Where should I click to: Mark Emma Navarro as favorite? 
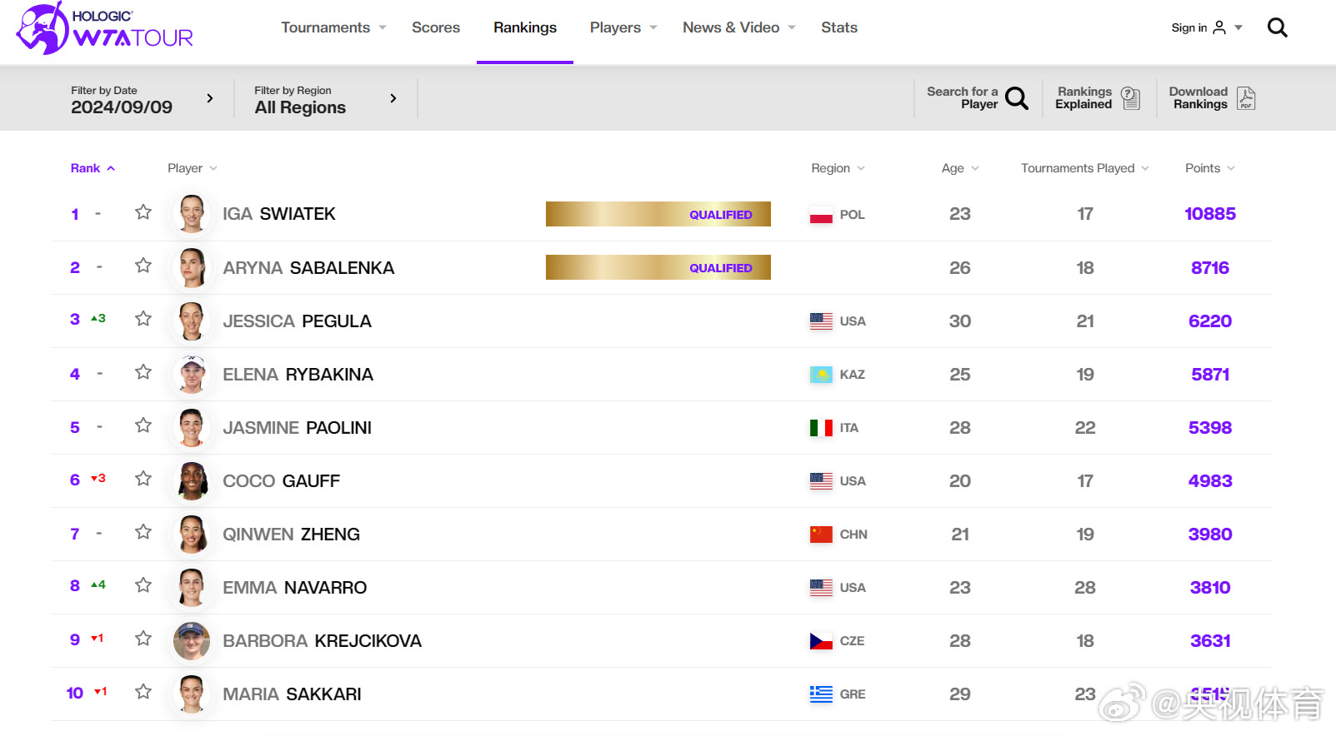click(143, 585)
